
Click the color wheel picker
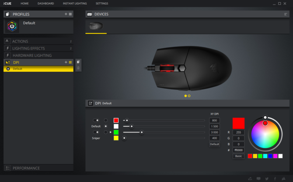265,134
